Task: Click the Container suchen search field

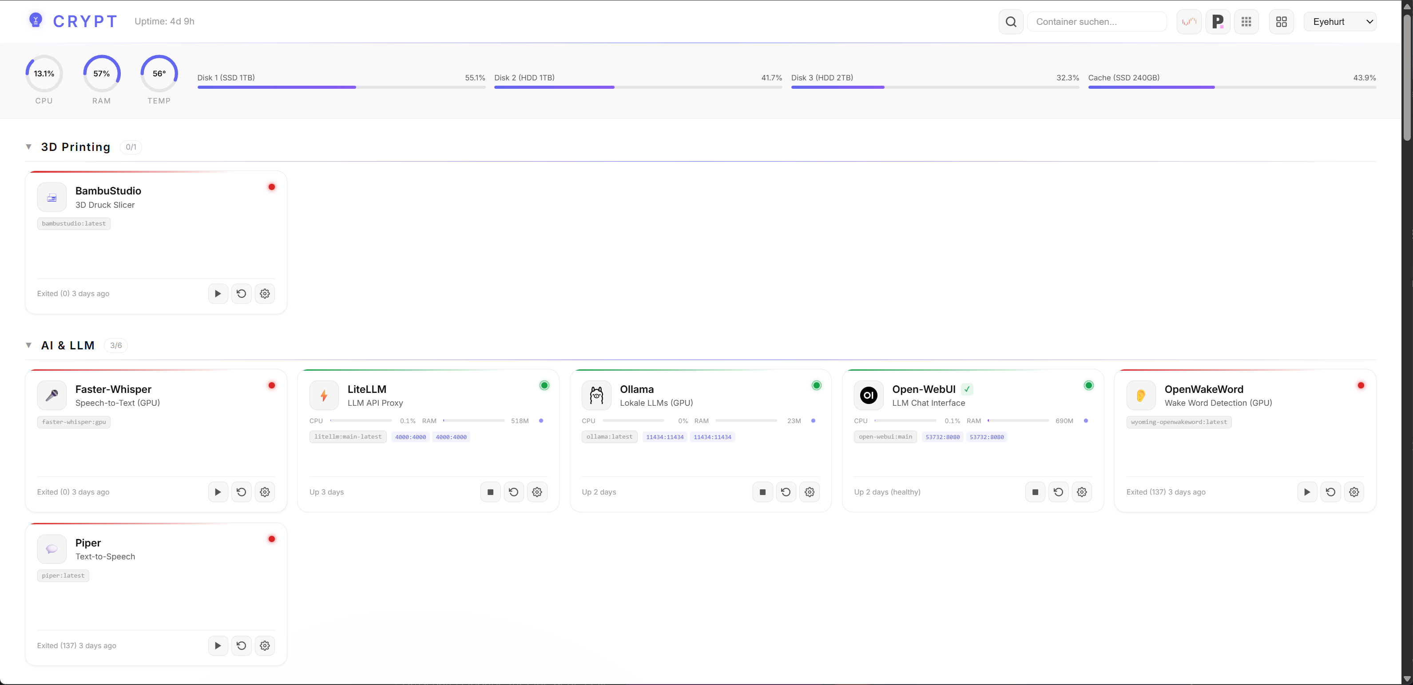Action: click(1097, 22)
